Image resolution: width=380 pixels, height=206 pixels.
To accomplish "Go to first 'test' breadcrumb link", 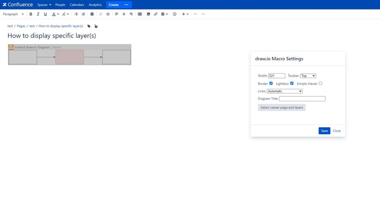I will point(10,26).
